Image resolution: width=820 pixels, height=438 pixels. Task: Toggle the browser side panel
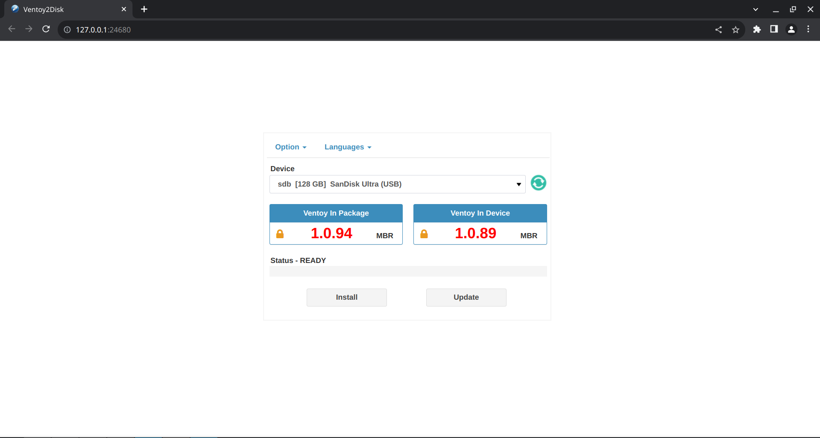[774, 29]
